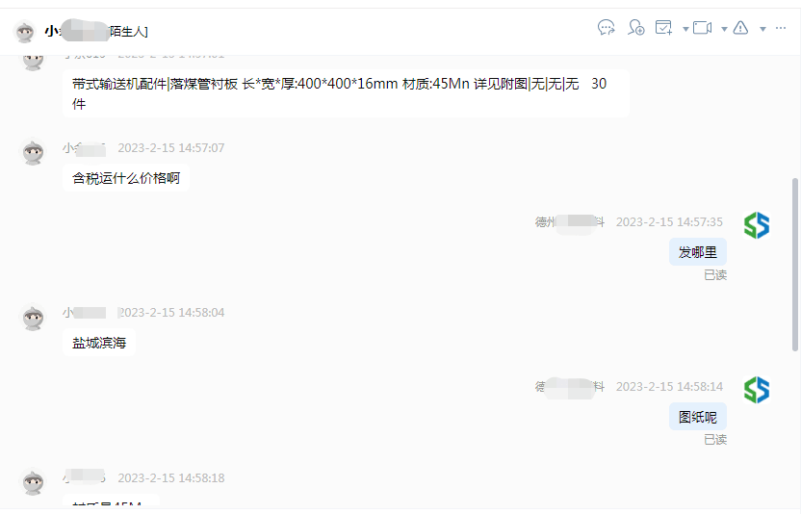801x514 pixels.
Task: Click the warning triangle report icon
Action: pos(740,28)
